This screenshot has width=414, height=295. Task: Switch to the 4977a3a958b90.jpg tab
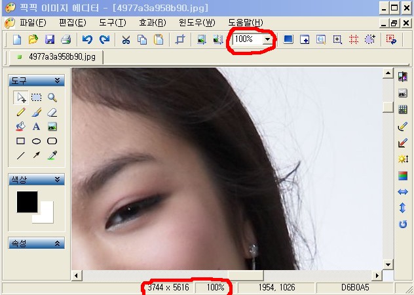point(56,57)
